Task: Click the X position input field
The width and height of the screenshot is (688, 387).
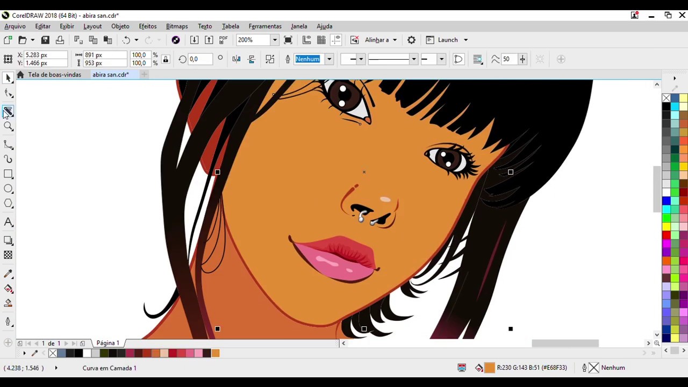Action: [46, 55]
